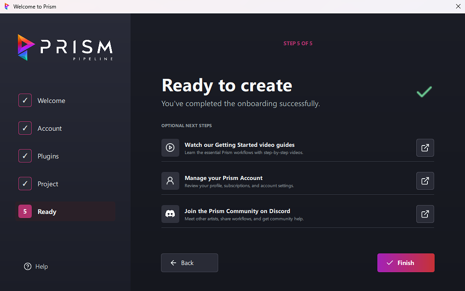Open Manage your Prism Account external link
Screen dimensions: 465x291
click(425, 181)
